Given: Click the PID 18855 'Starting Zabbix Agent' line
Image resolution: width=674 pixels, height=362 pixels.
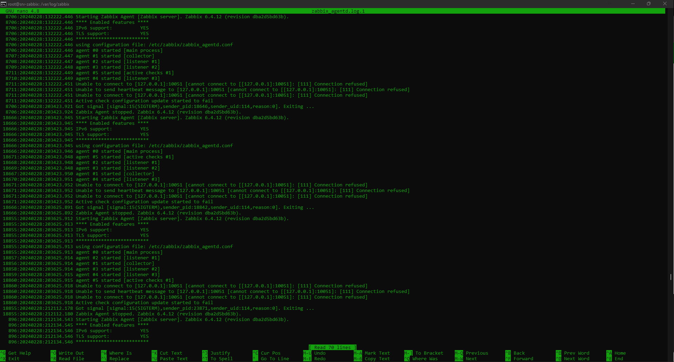Looking at the screenshot, I should tap(146, 219).
